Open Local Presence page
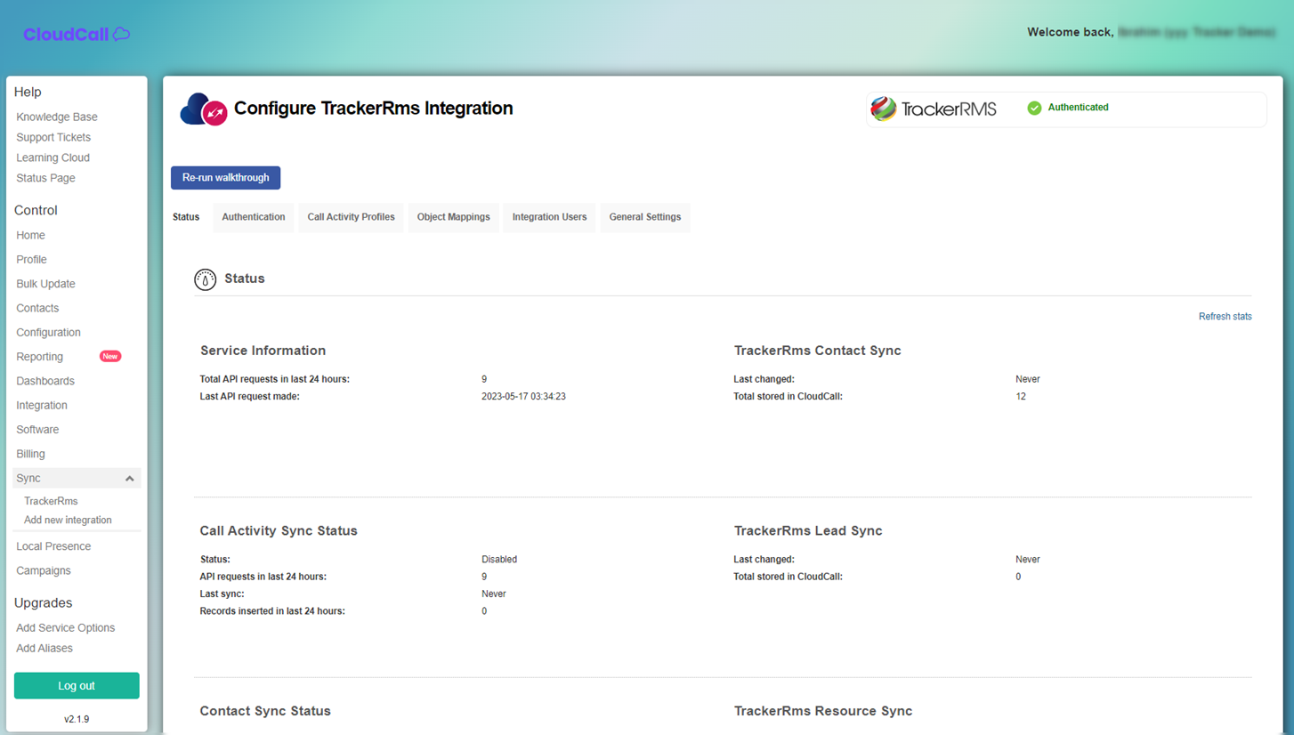This screenshot has width=1294, height=735. (x=53, y=546)
